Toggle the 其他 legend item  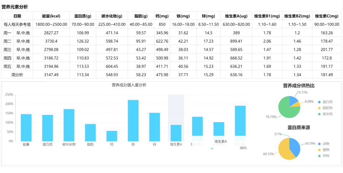click(x=324, y=156)
